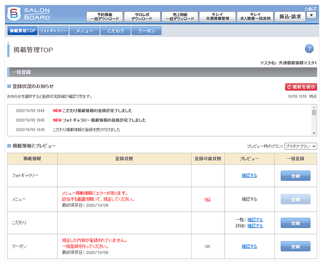
Task: Click the 最新を表示 refresh button
Action: 301,86
